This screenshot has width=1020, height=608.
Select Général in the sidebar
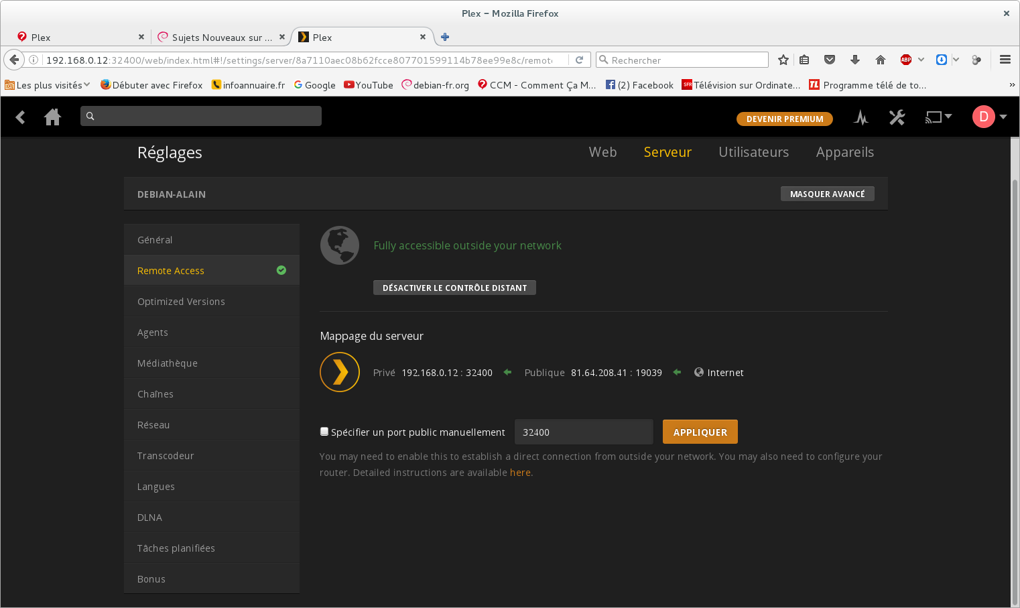pyautogui.click(x=212, y=239)
